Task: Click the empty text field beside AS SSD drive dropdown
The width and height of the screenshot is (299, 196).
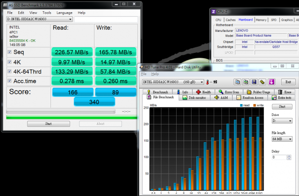Action: point(106,19)
